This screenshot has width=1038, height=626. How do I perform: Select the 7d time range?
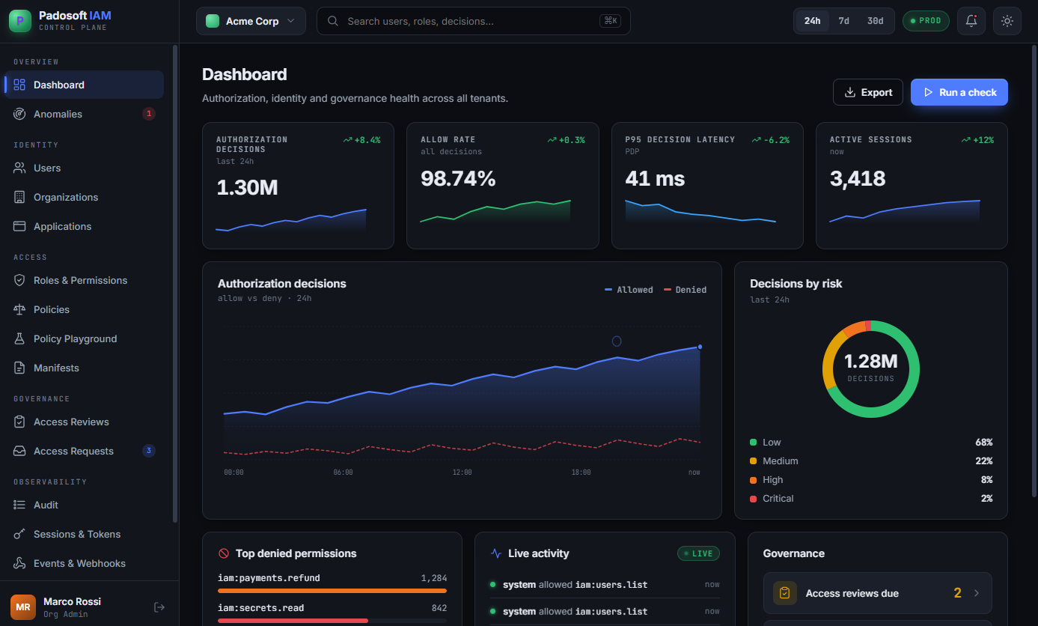pos(844,21)
